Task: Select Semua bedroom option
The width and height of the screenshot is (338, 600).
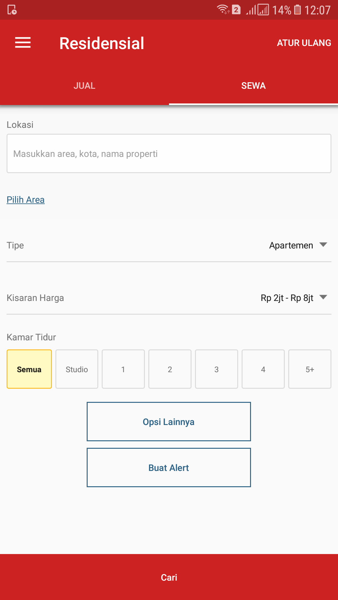Action: click(x=29, y=369)
